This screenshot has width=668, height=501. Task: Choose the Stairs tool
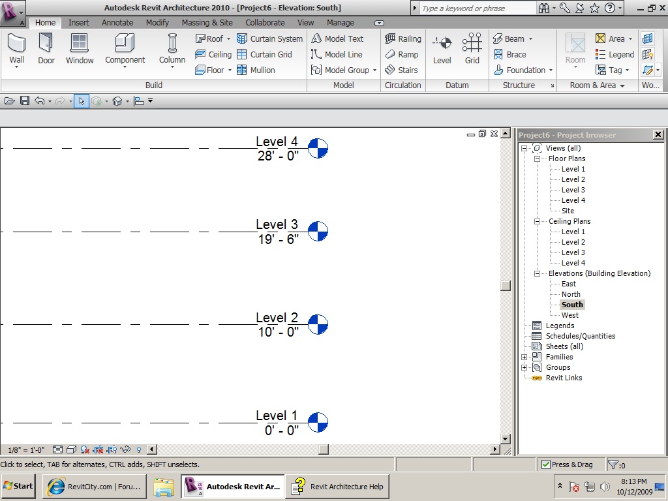coord(401,70)
